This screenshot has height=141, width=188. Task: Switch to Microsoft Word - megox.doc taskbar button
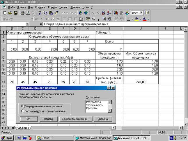click(93, 138)
